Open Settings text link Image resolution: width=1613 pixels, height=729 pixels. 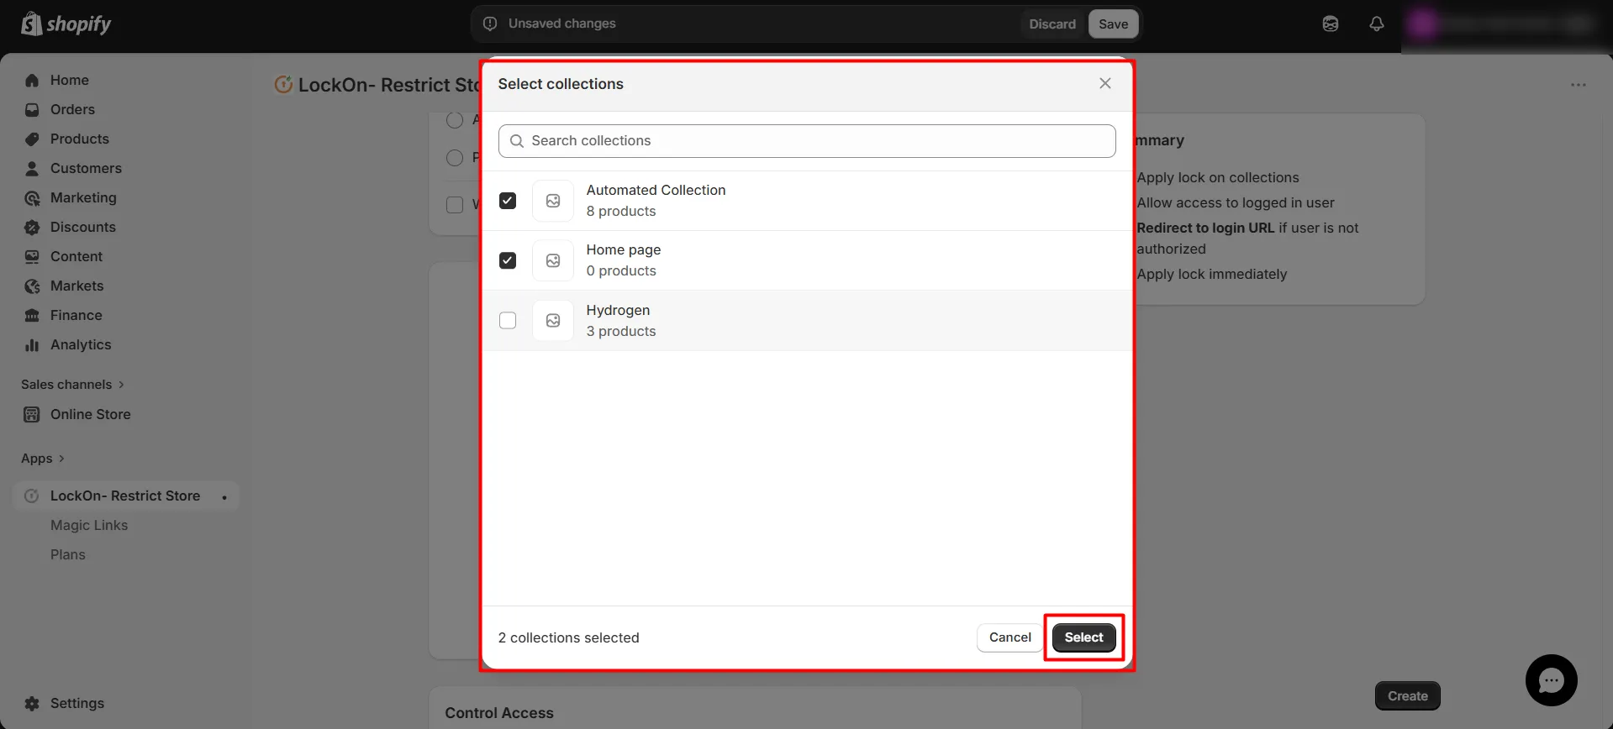point(76,703)
